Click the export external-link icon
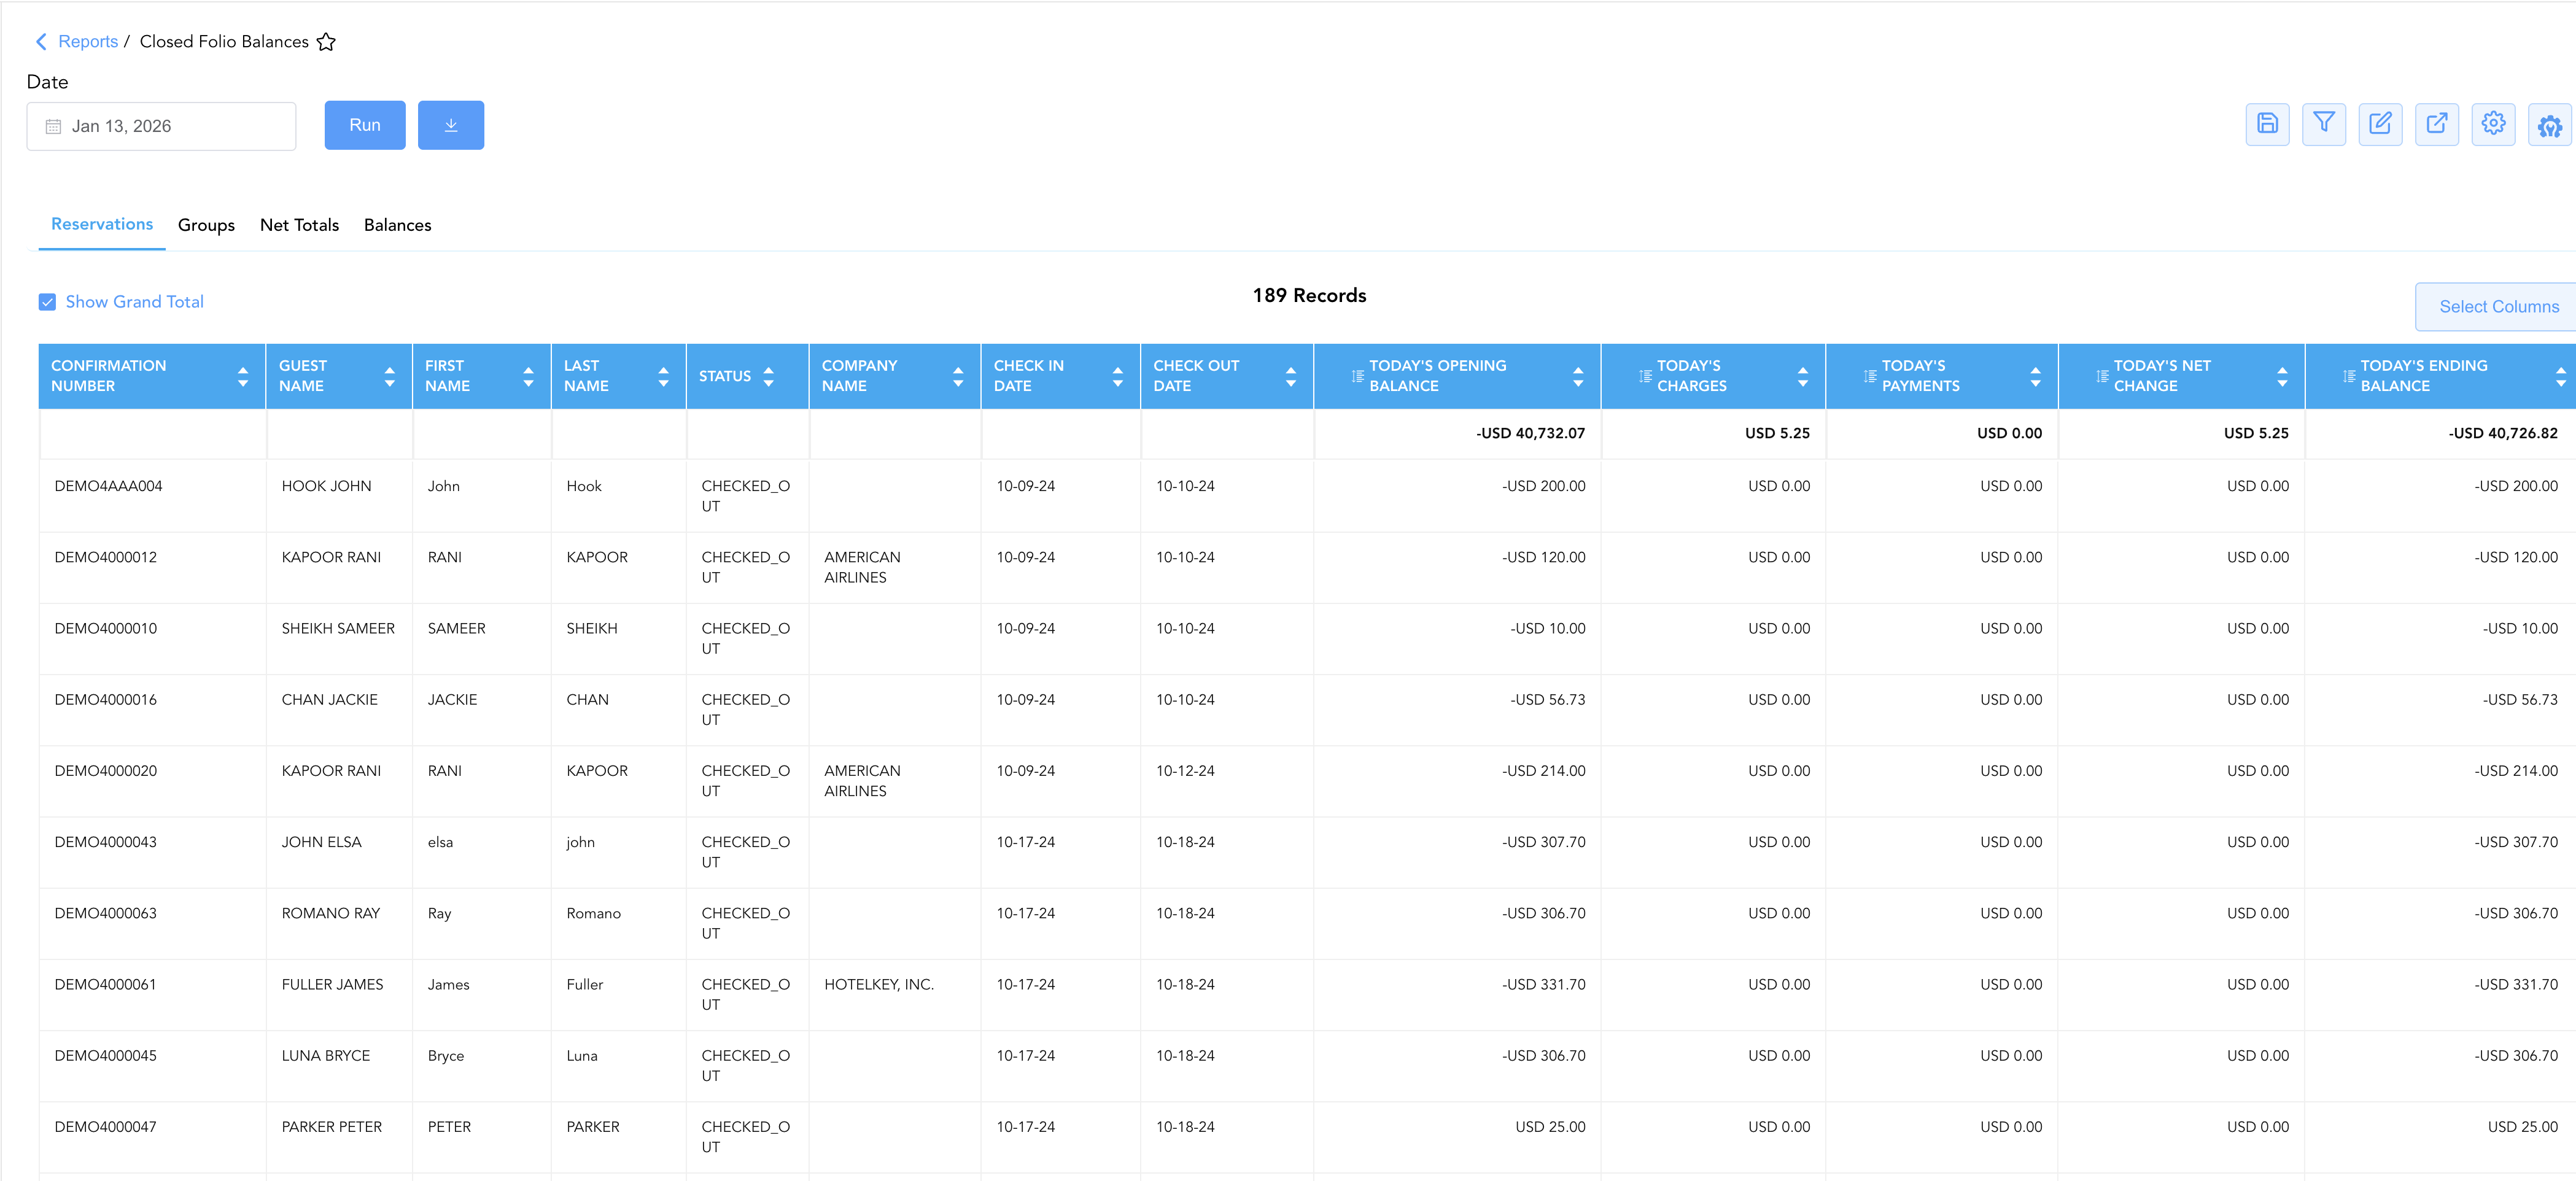 coord(2437,124)
